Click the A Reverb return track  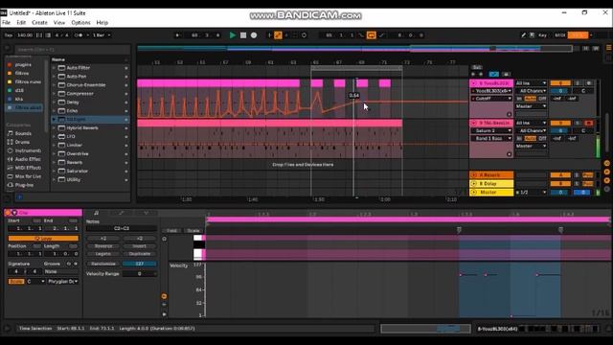491,175
